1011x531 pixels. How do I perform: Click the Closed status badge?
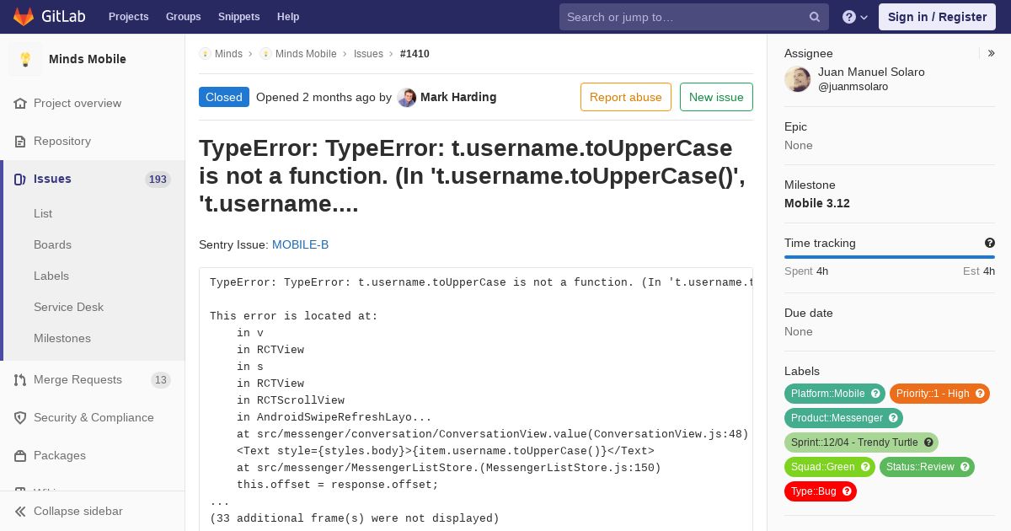point(224,97)
